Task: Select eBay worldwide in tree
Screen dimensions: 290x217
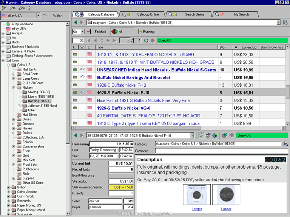Action: pyautogui.click(x=22, y=24)
